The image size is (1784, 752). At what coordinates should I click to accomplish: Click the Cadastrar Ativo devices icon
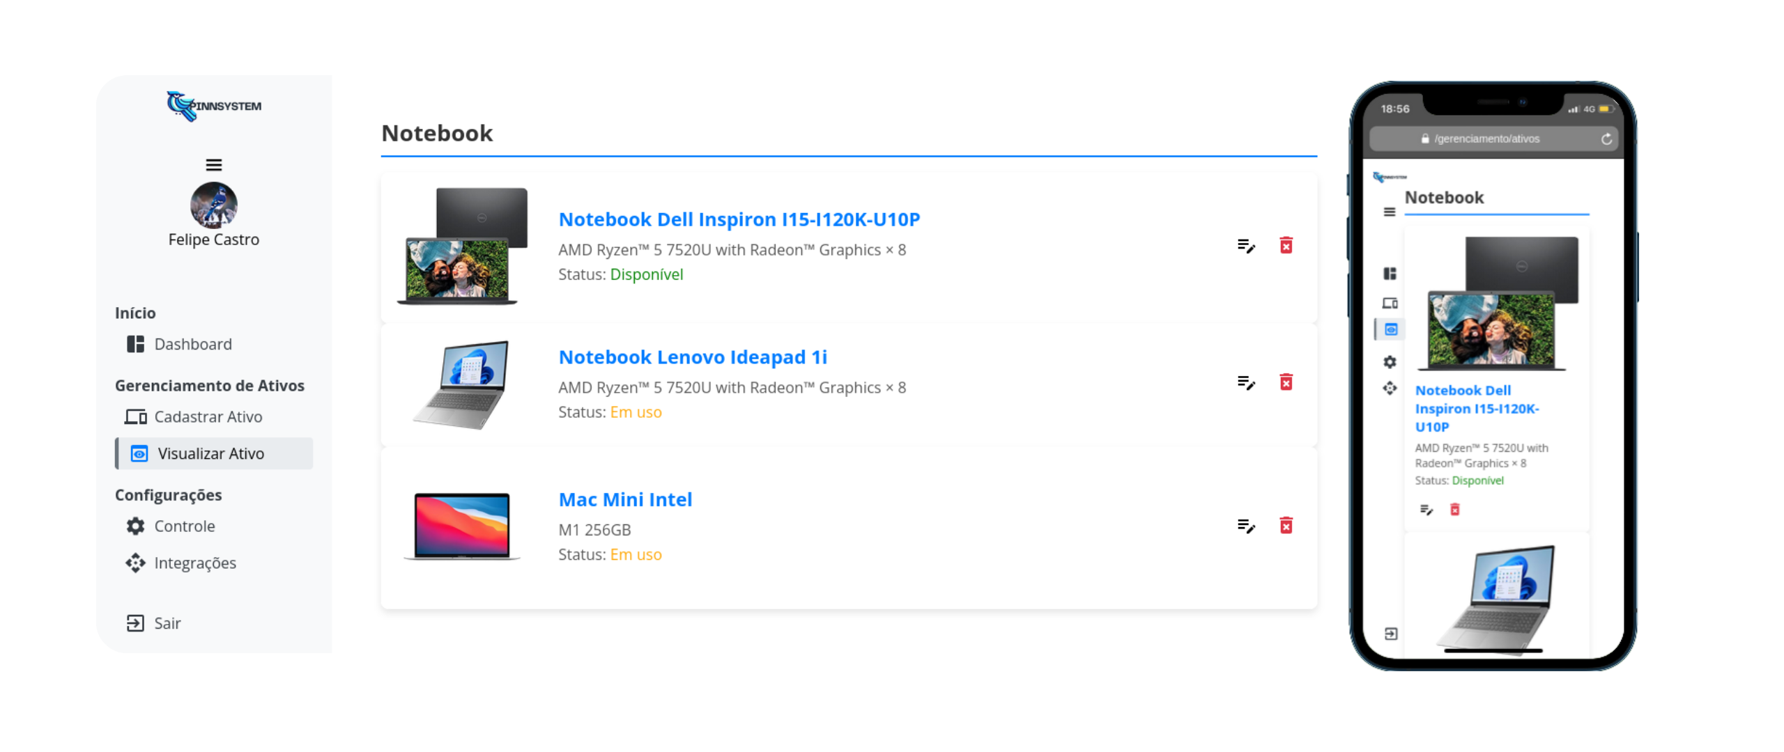pyautogui.click(x=135, y=416)
